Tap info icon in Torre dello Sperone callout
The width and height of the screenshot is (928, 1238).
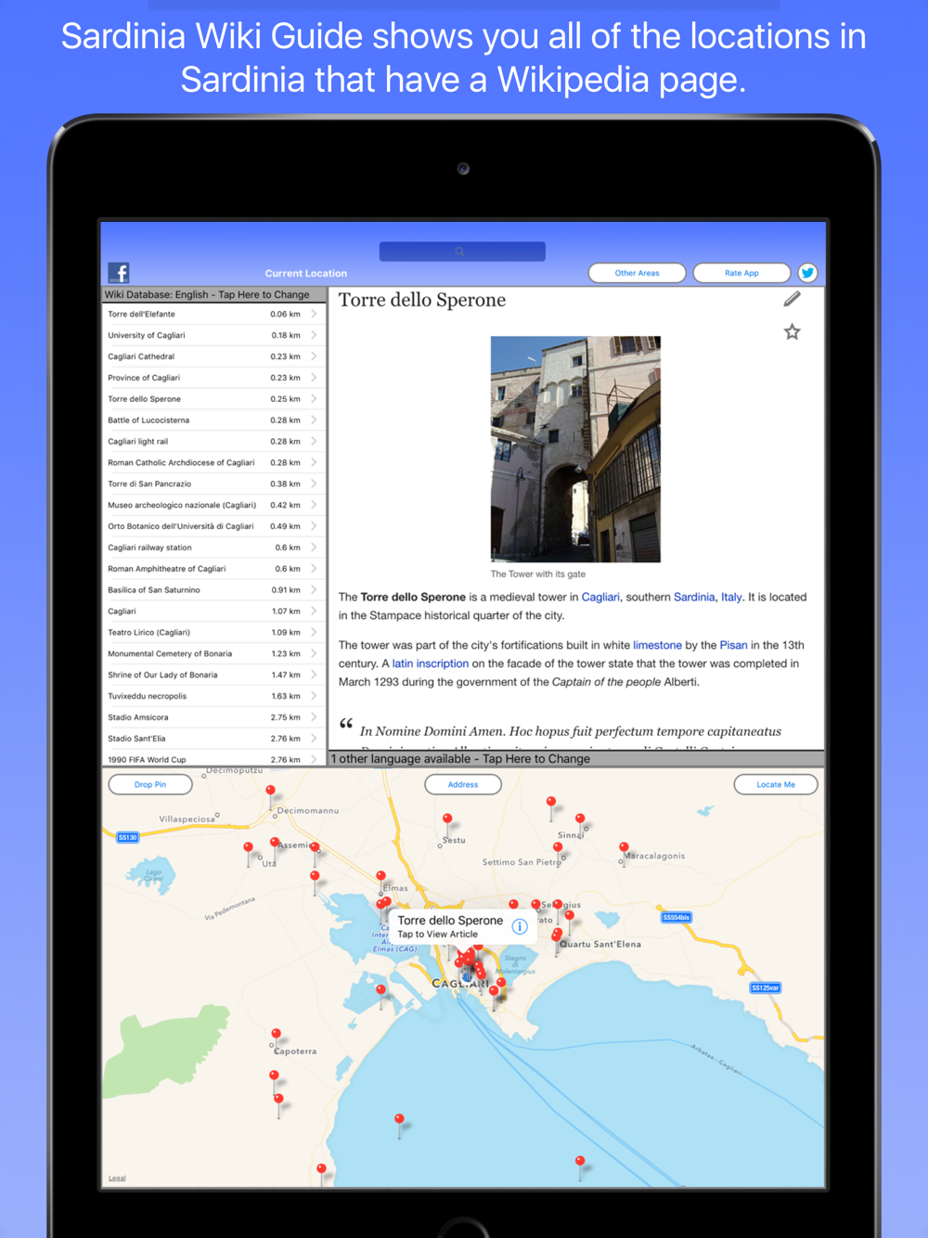[520, 926]
